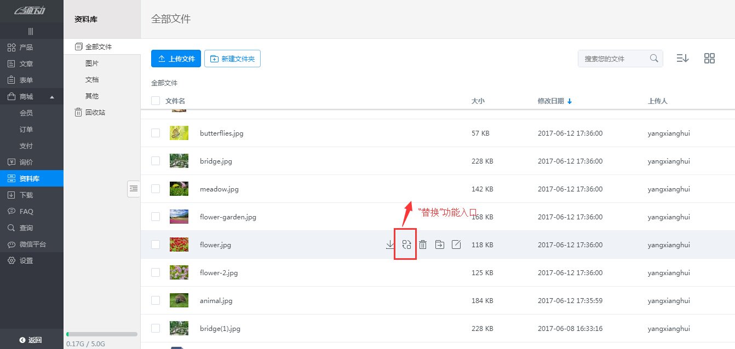The height and width of the screenshot is (349, 735).
Task: Collapse the 商城 sidebar section
Action: [52, 97]
